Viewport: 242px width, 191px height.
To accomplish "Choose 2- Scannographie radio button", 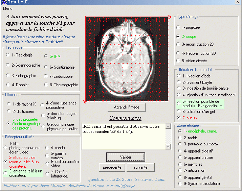I will 8,65.
